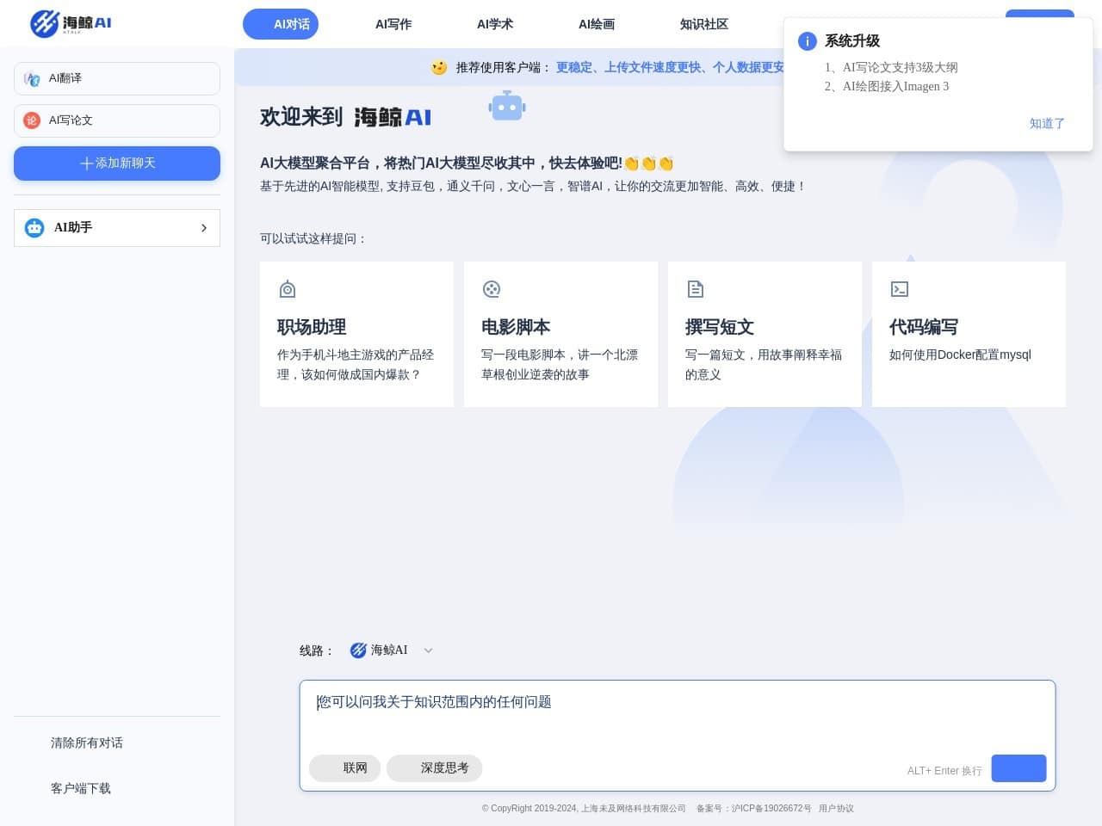Dismiss notification with 知道了
Image resolution: width=1102 pixels, height=826 pixels.
click(1047, 123)
